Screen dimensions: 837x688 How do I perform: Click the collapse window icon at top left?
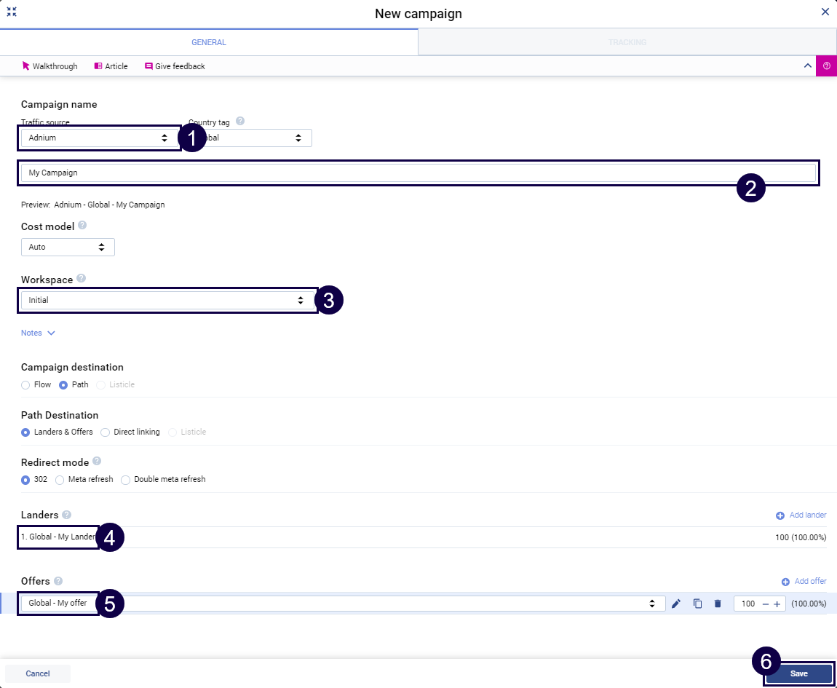coord(12,12)
